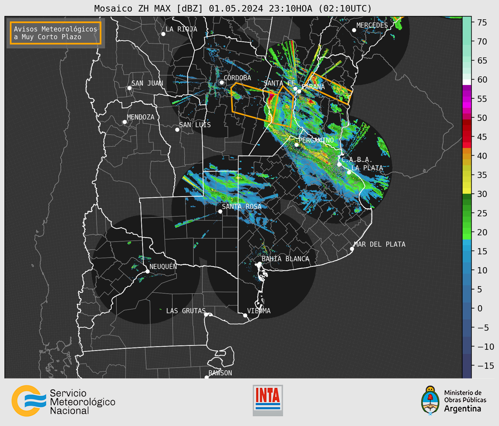This screenshot has height=426, width=499.
Task: Click the MAR DEL PLATA label text
Action: [380, 244]
